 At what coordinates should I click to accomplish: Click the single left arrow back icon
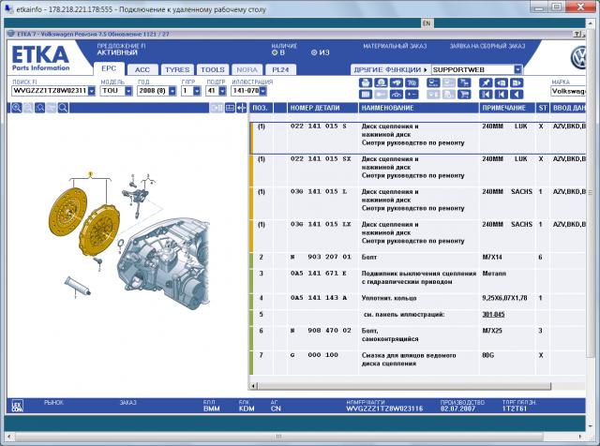pyautogui.click(x=517, y=94)
